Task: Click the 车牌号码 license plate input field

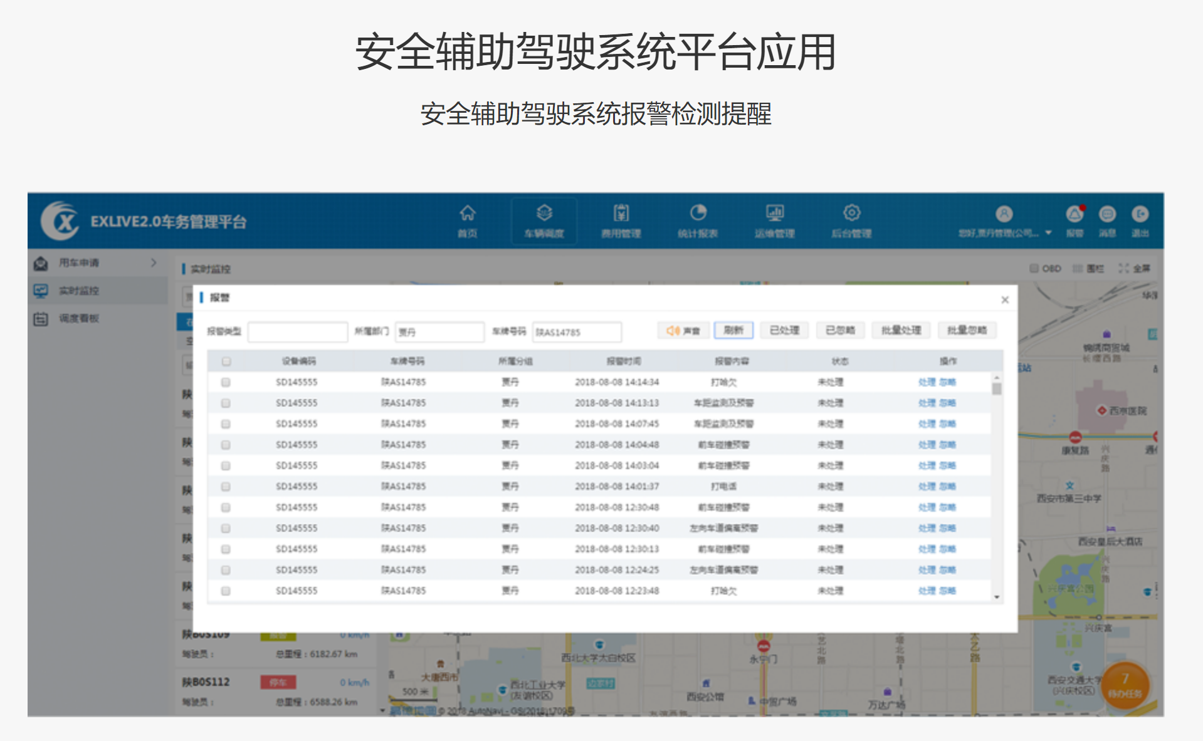Action: (x=577, y=332)
